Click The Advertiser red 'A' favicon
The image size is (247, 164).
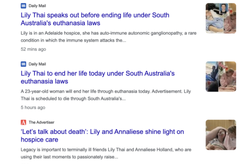click(23, 122)
